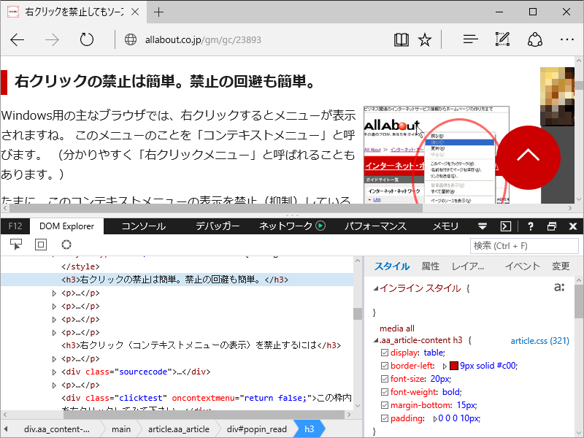584x438 pixels.
Task: Select breadcrumb div#popin_read
Action: pyautogui.click(x=257, y=429)
